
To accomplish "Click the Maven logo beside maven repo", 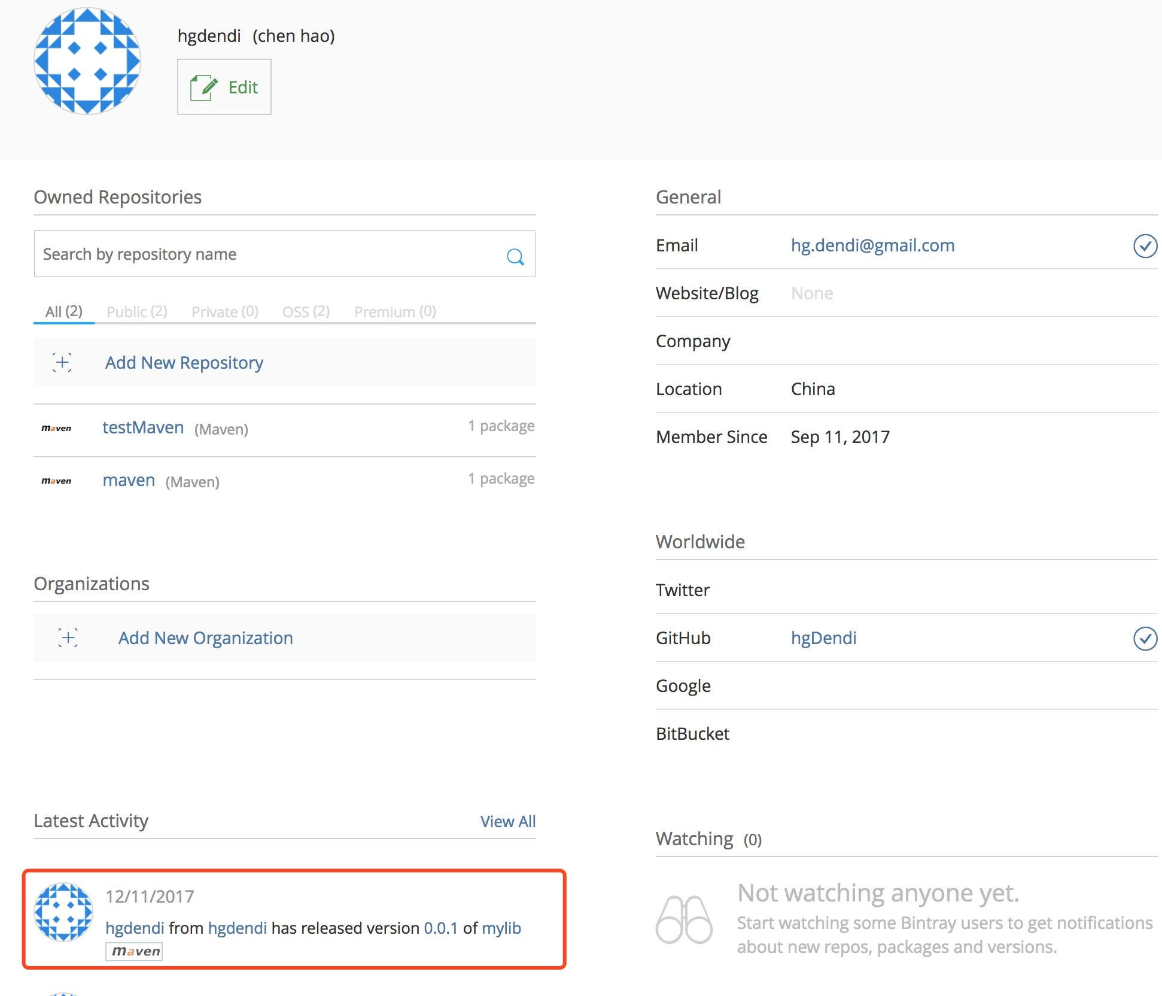I will pyautogui.click(x=56, y=481).
